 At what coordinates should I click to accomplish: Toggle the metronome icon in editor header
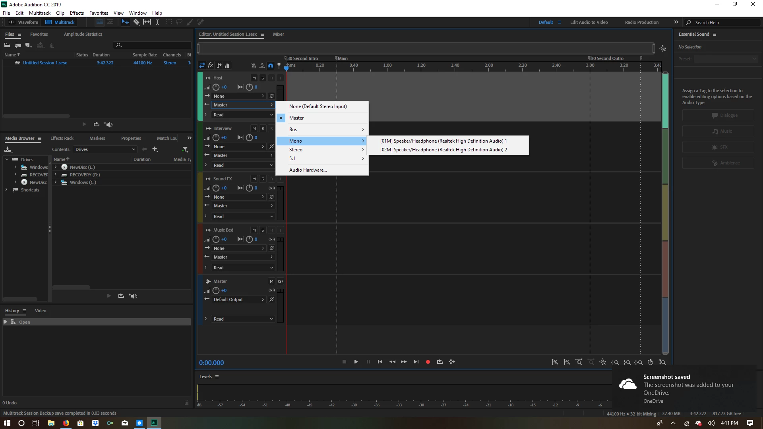pos(254,66)
